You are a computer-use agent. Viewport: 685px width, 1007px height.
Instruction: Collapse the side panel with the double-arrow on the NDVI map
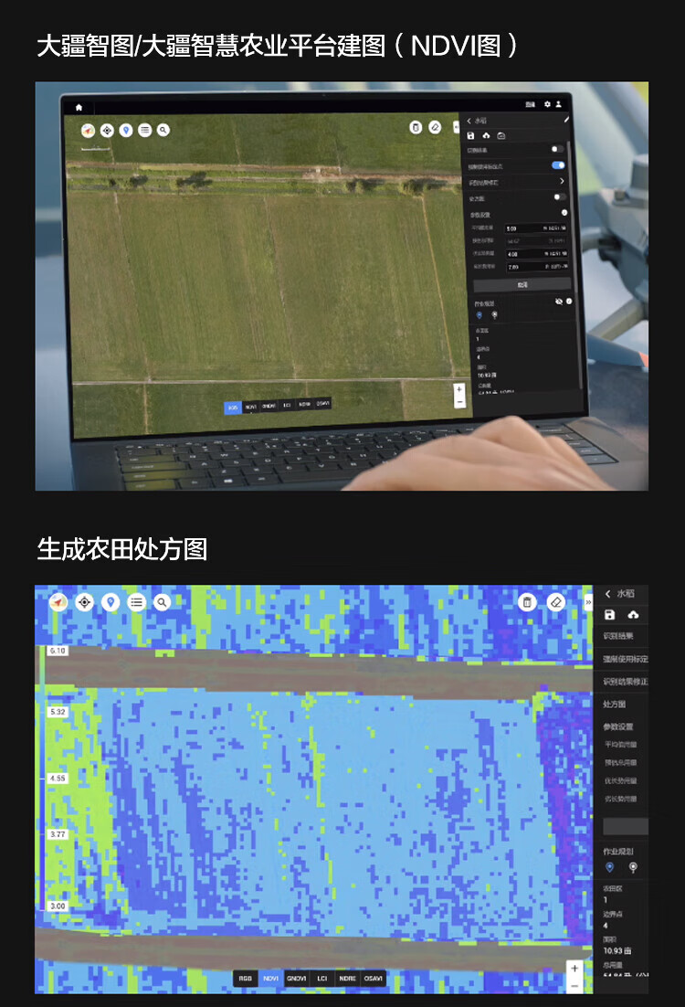tap(588, 601)
